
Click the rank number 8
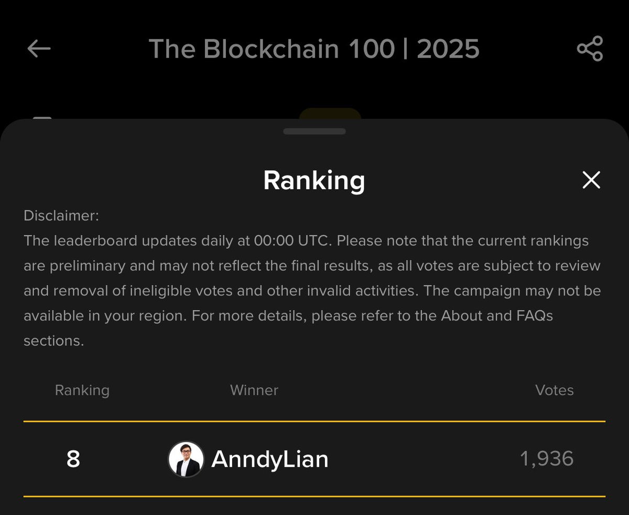(73, 459)
